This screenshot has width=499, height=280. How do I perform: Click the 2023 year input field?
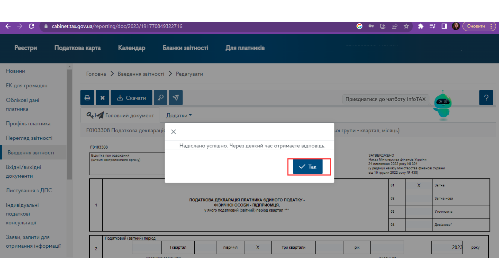click(x=447, y=247)
